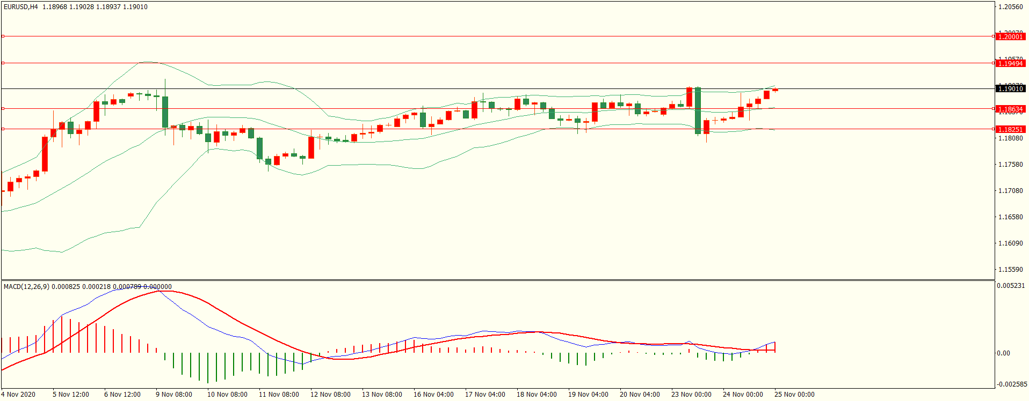Click the 18 Nov 04:00 time label
1029x401 pixels.
(537, 395)
